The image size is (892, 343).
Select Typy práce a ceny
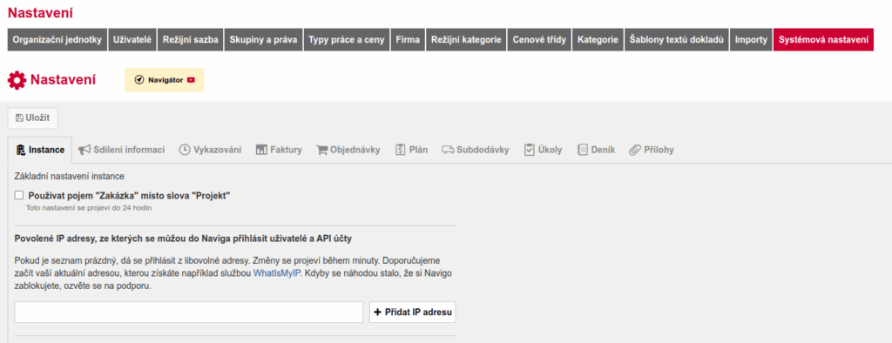347,40
